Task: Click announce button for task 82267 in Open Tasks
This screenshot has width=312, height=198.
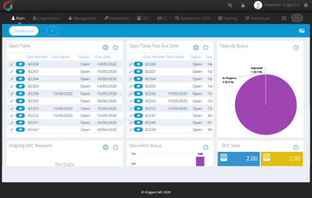Action: [20, 71]
